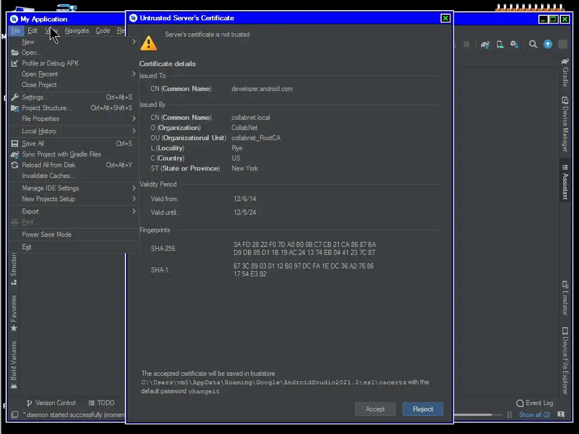Screen dimensions: 579x434
Task: Click the blue update arrow icon
Action: [547, 44]
